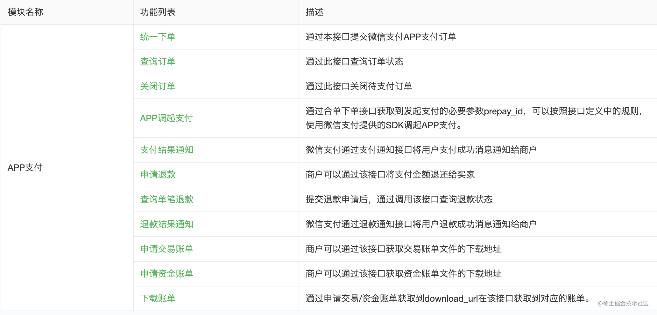Open the 查询订单 link
The width and height of the screenshot is (657, 315).
pos(158,62)
